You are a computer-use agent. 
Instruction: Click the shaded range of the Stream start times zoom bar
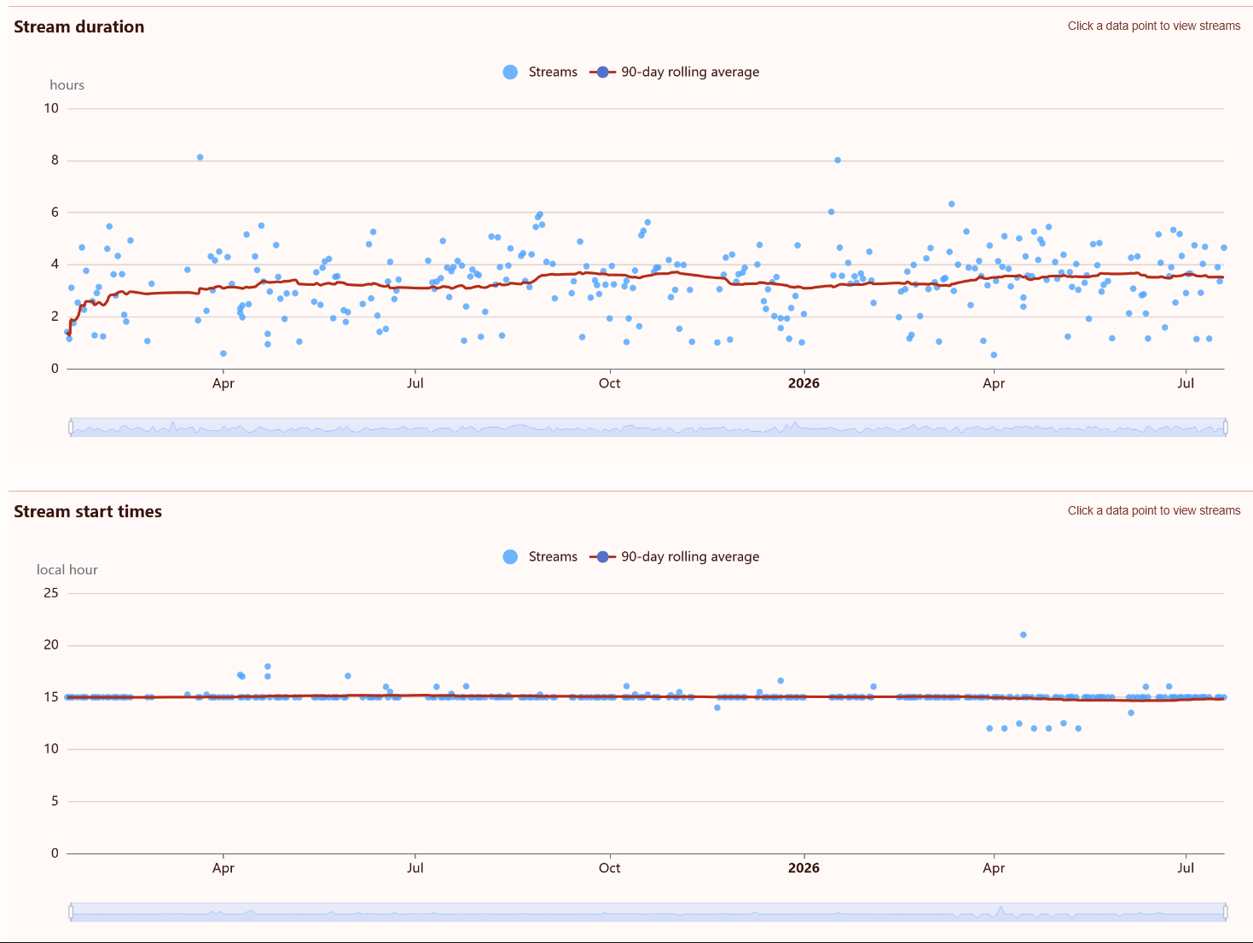[x=648, y=912]
